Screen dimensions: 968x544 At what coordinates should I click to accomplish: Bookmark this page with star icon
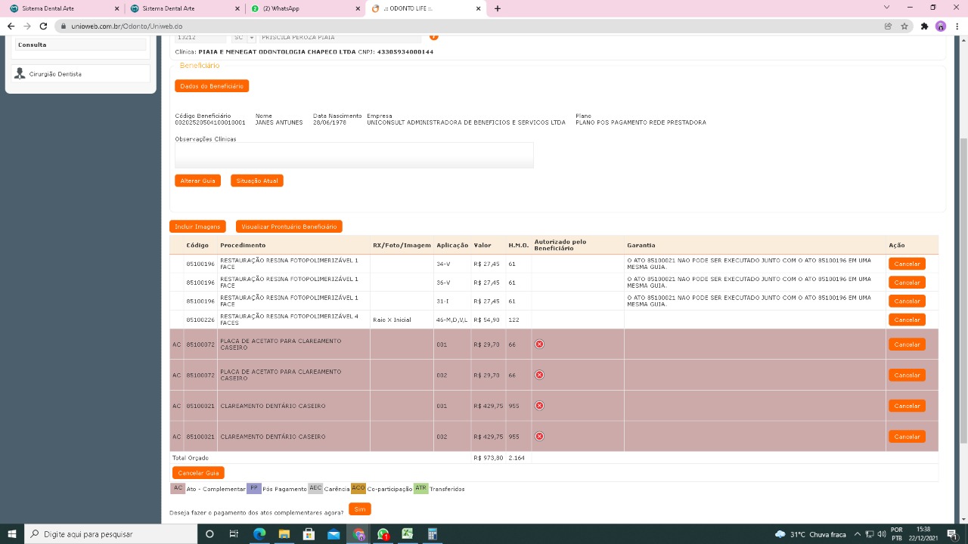coord(904,26)
